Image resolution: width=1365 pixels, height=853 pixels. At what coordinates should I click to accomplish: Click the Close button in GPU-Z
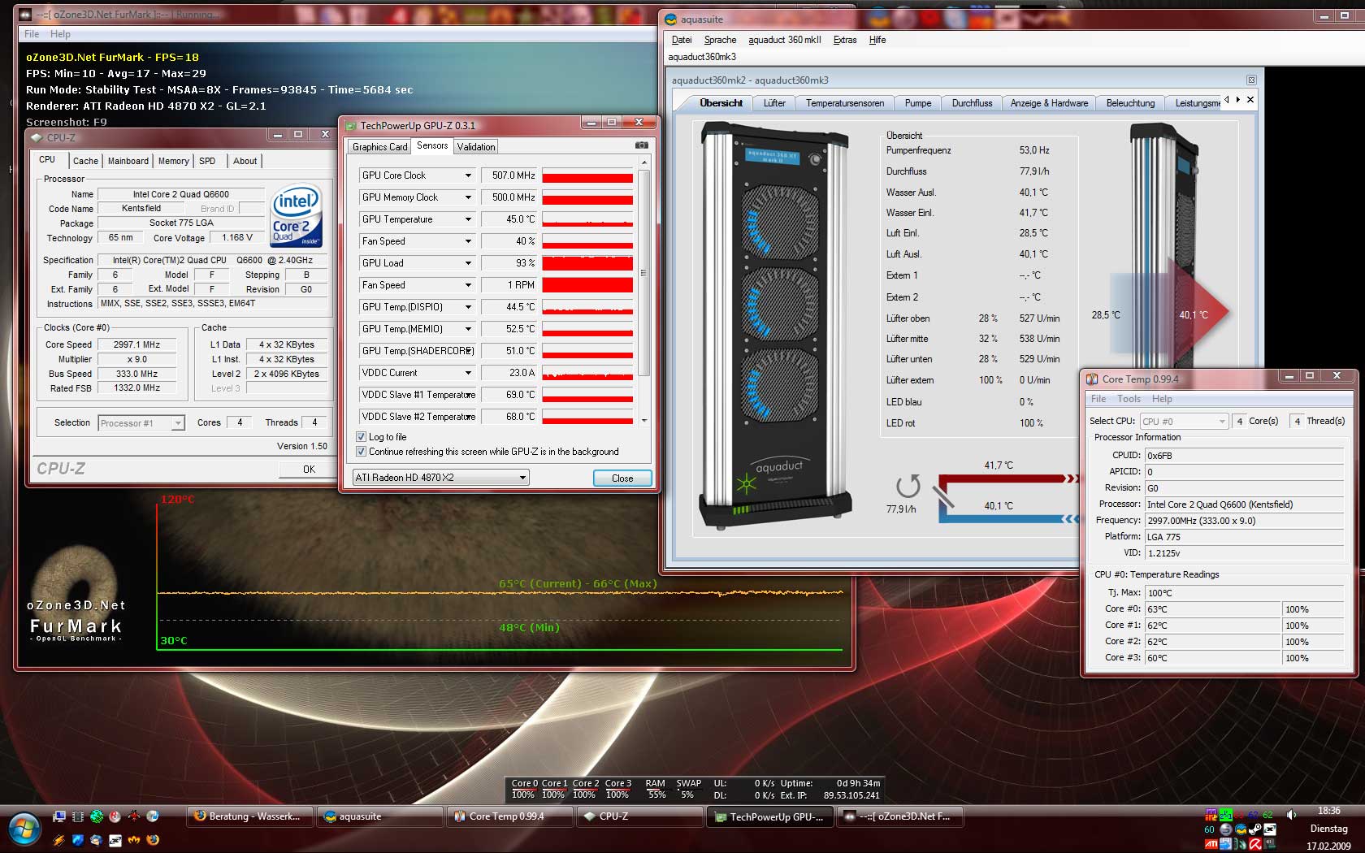coord(622,478)
